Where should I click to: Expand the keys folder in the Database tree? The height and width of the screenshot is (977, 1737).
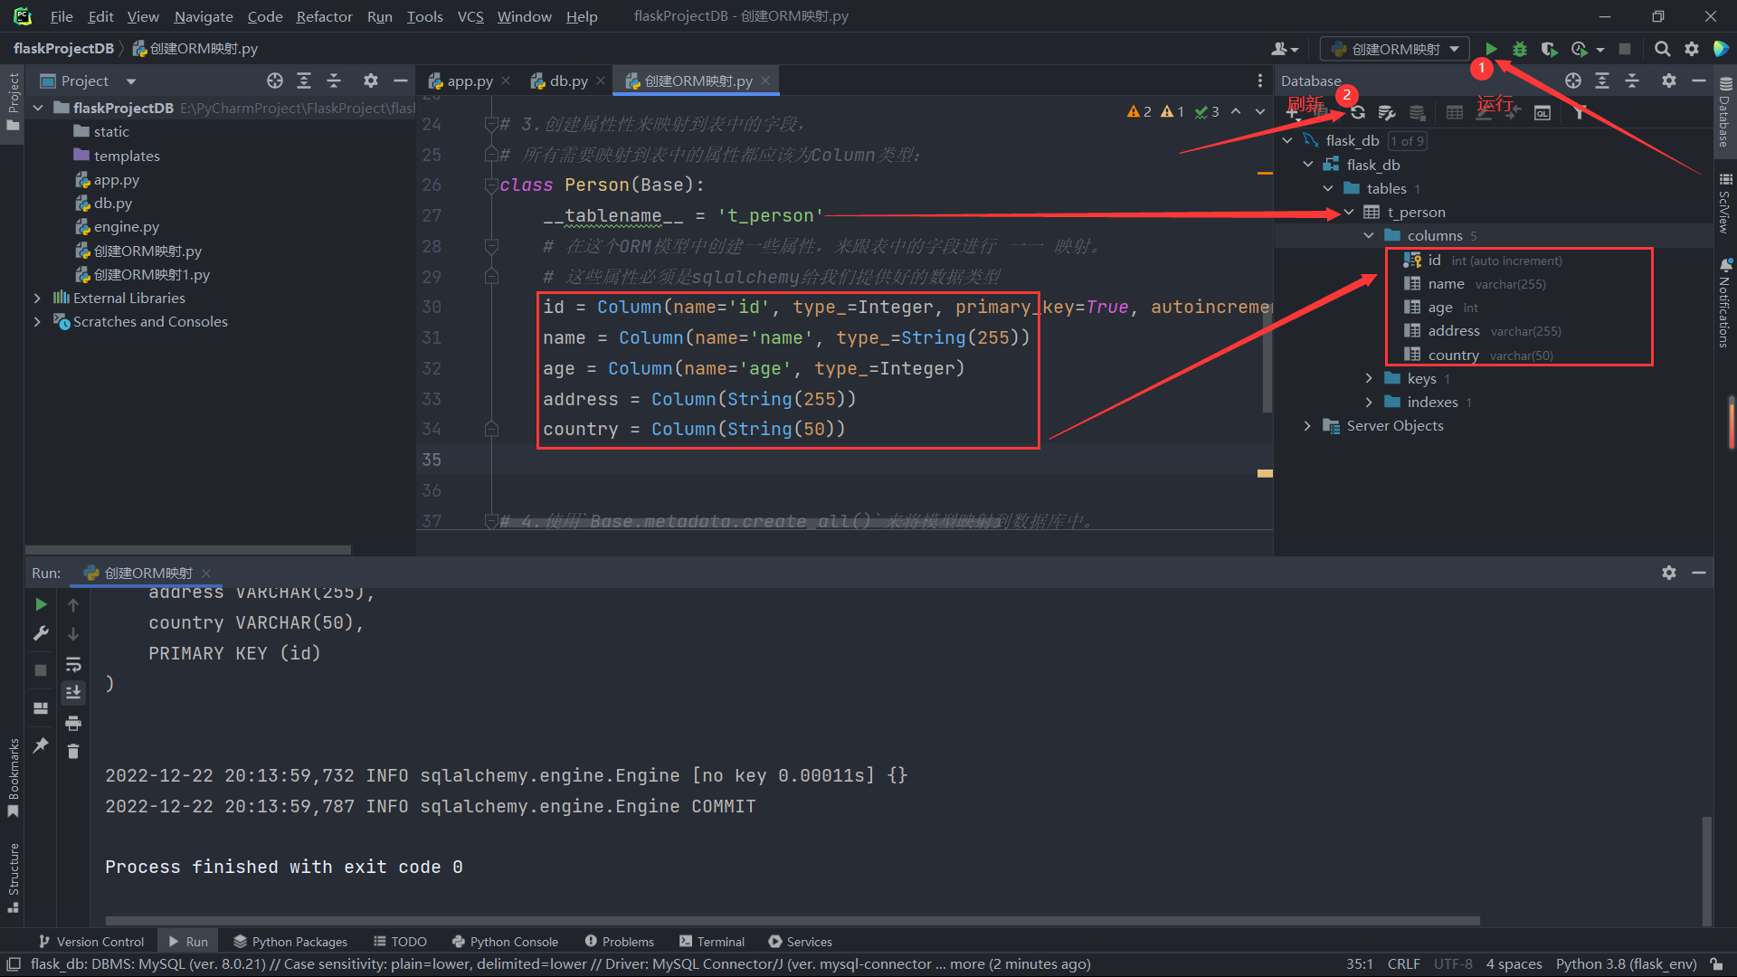[x=1369, y=378]
